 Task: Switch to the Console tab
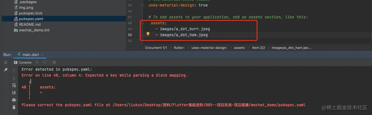(x=23, y=62)
